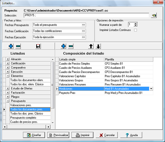
Task: Expand the Certificación tree node
Action: click(8, 63)
